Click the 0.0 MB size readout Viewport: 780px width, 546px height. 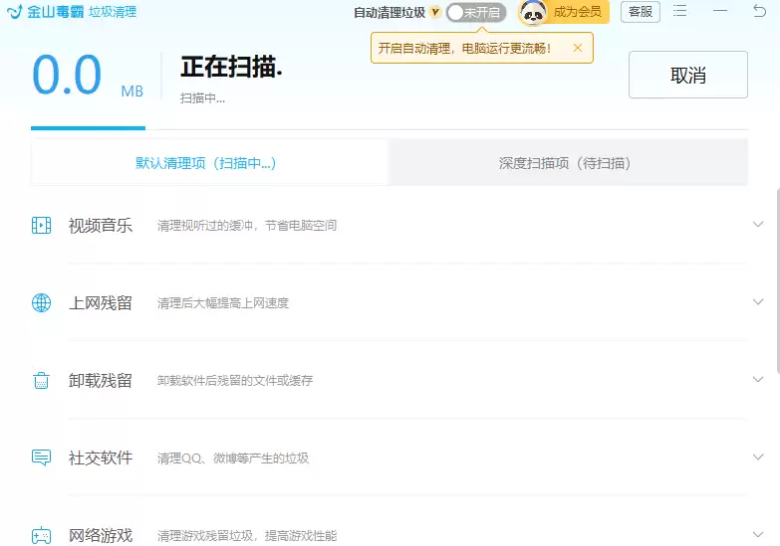point(88,76)
